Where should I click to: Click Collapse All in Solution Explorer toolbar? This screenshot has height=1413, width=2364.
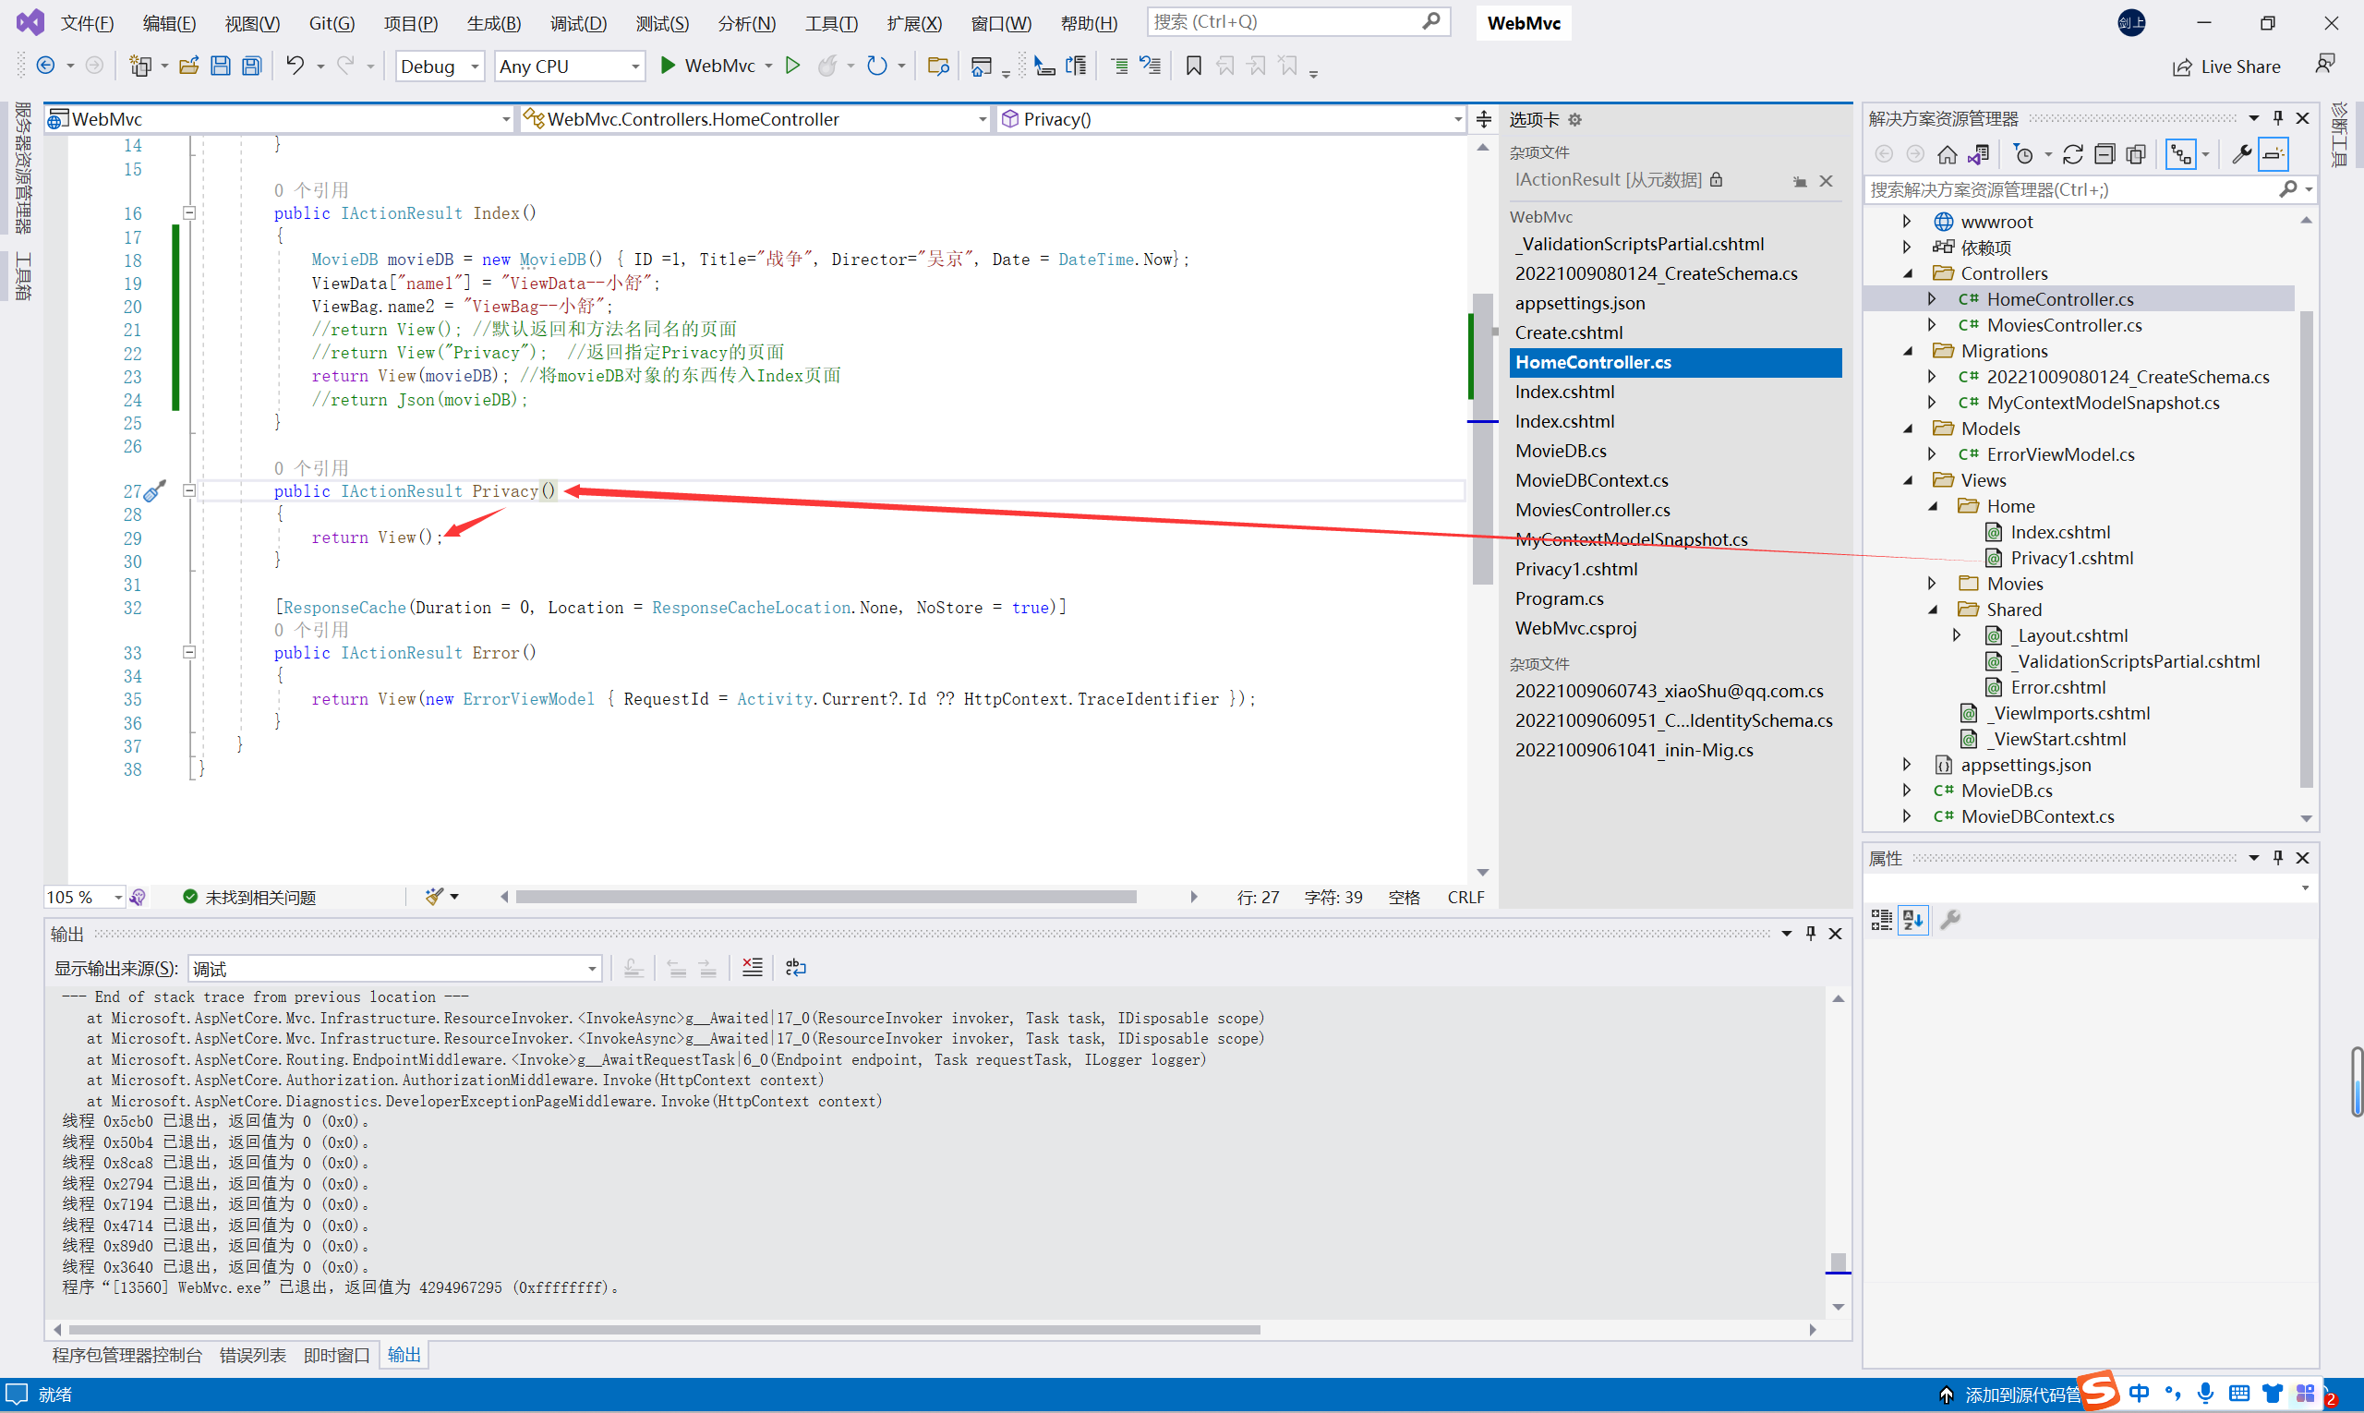(x=2105, y=154)
